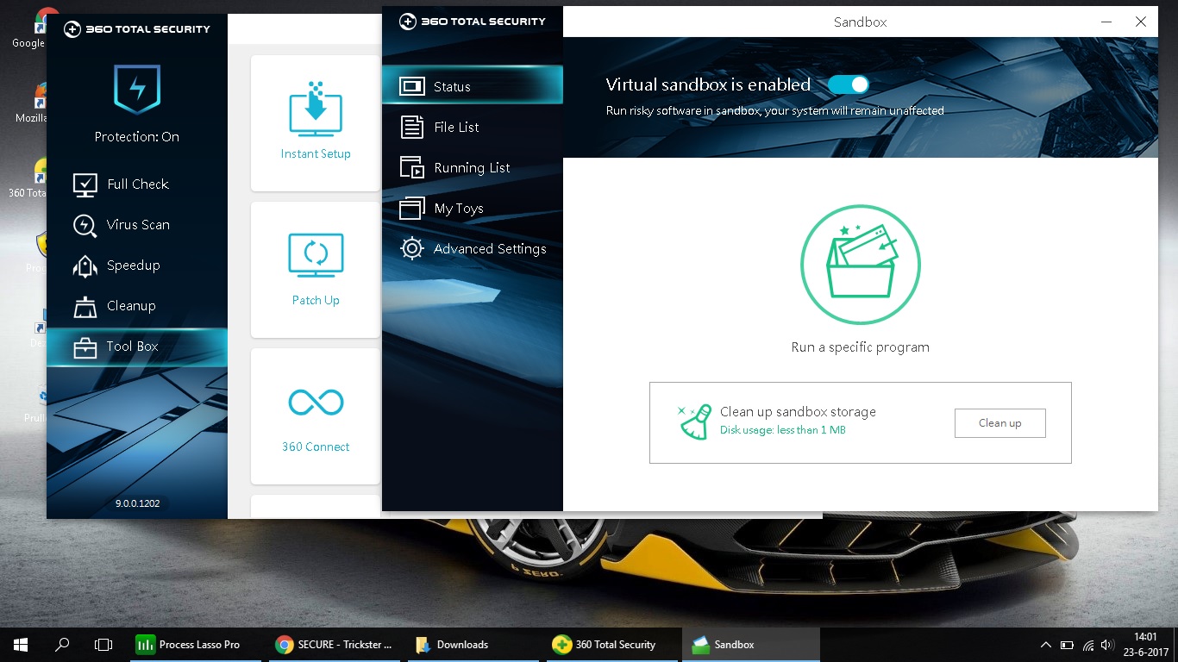Open Full Check in the main window
Screen dimensions: 1178x662
(x=137, y=184)
